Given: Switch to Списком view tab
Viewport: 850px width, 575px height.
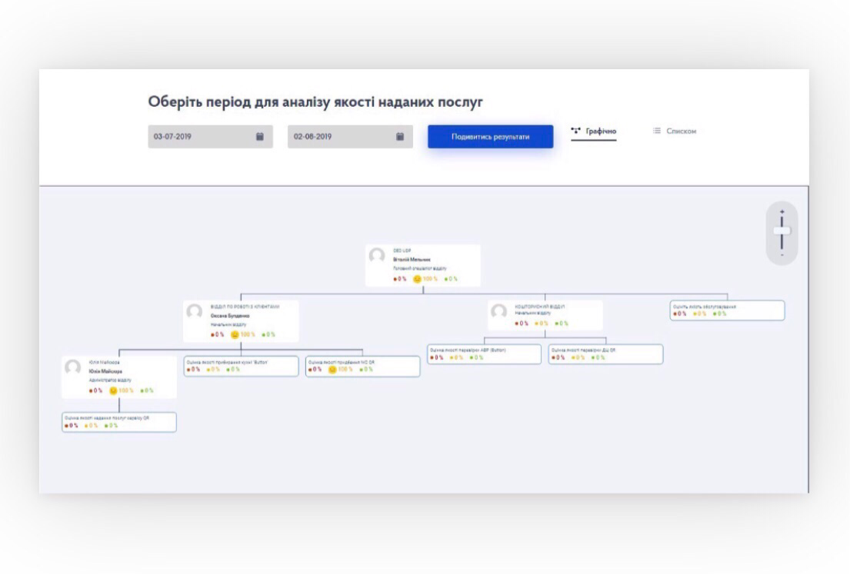Looking at the screenshot, I should tap(675, 131).
